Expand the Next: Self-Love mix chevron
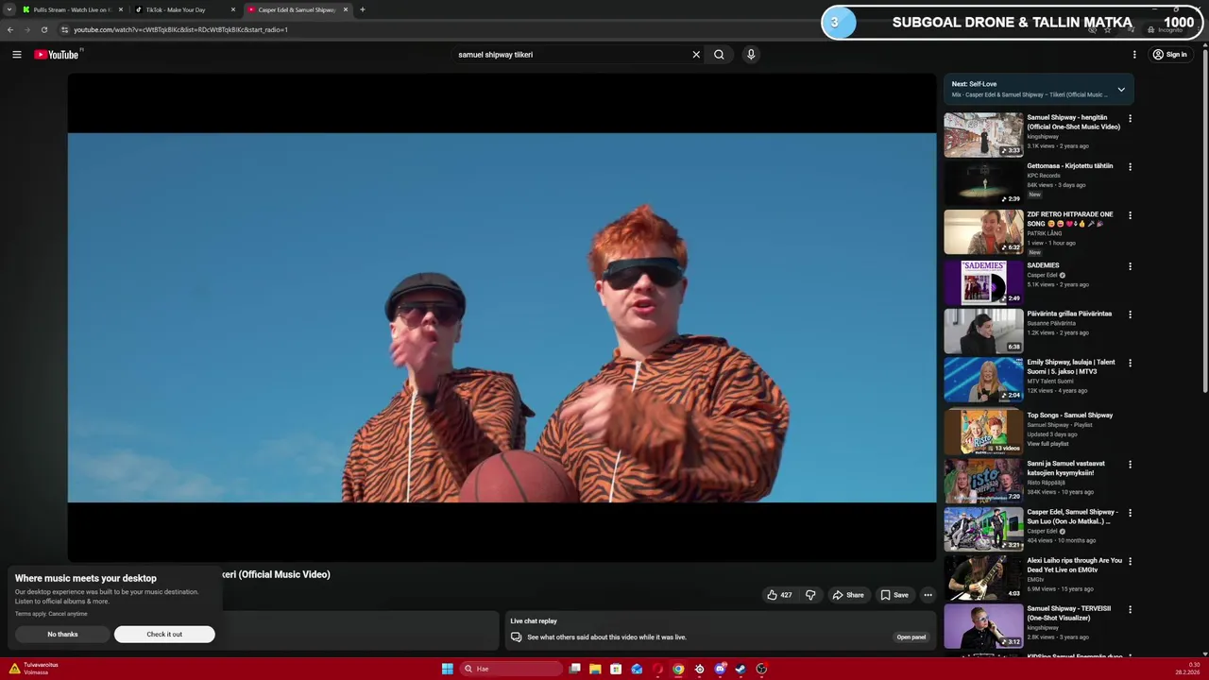 click(x=1121, y=90)
